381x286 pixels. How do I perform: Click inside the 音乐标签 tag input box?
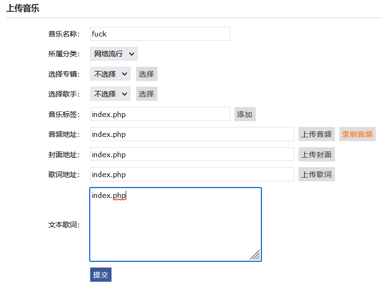coord(159,114)
